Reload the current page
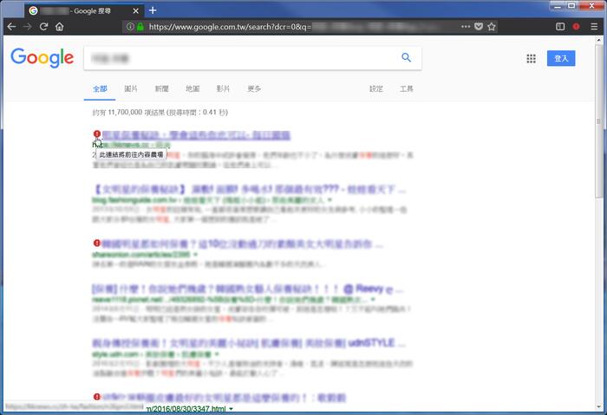The width and height of the screenshot is (607, 415). point(43,27)
